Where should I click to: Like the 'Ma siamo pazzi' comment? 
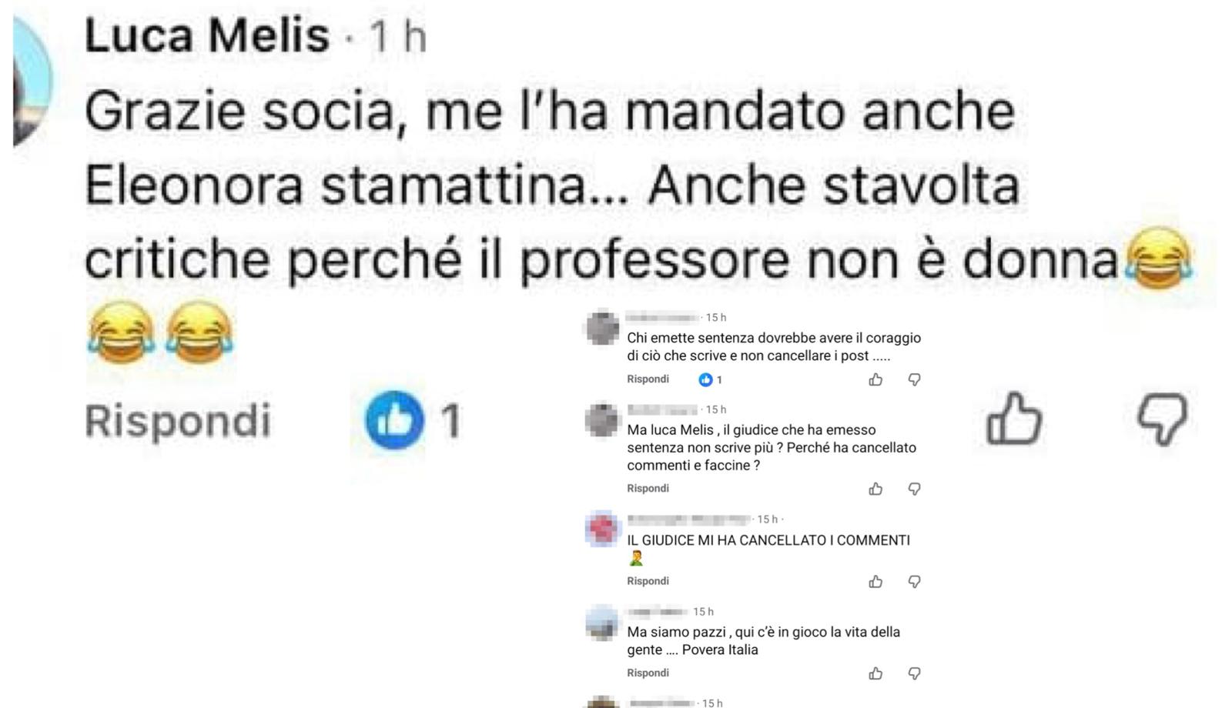875,673
